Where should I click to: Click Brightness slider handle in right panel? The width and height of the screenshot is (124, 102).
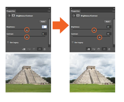click(94, 30)
